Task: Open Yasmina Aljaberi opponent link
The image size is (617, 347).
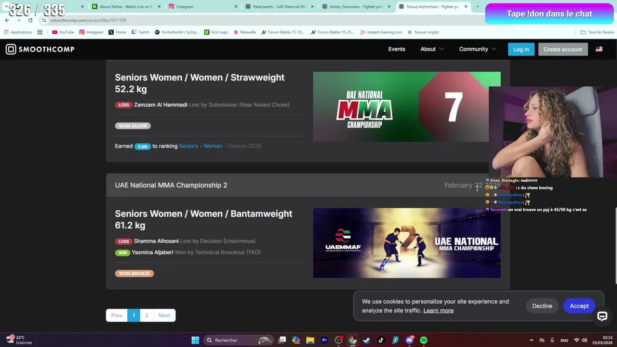Action: click(152, 253)
